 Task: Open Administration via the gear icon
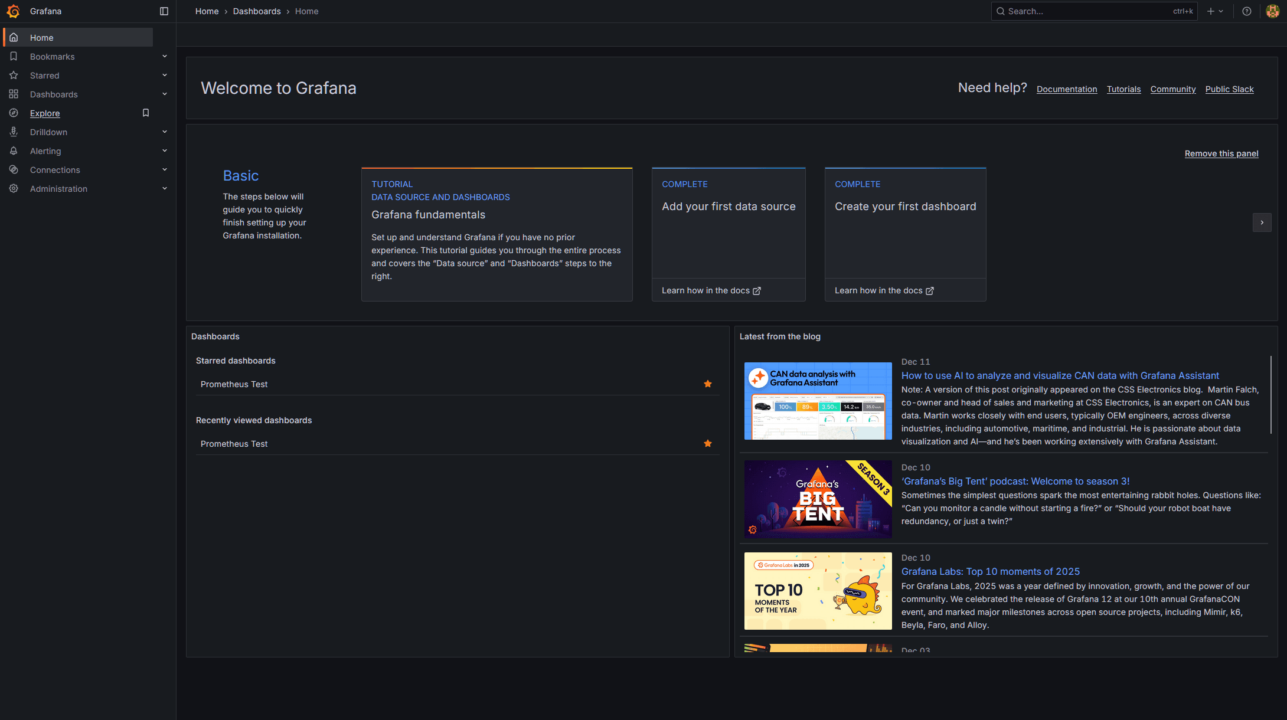click(x=14, y=188)
